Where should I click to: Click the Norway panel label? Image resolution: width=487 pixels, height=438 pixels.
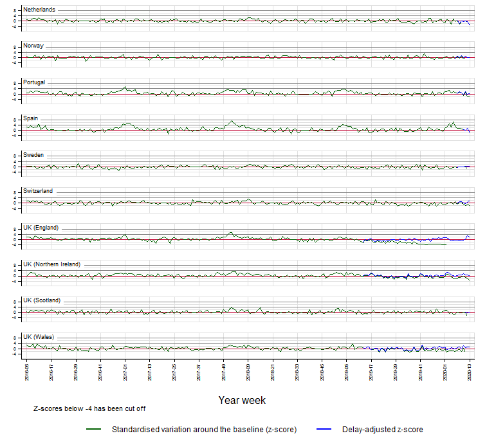click(x=33, y=46)
